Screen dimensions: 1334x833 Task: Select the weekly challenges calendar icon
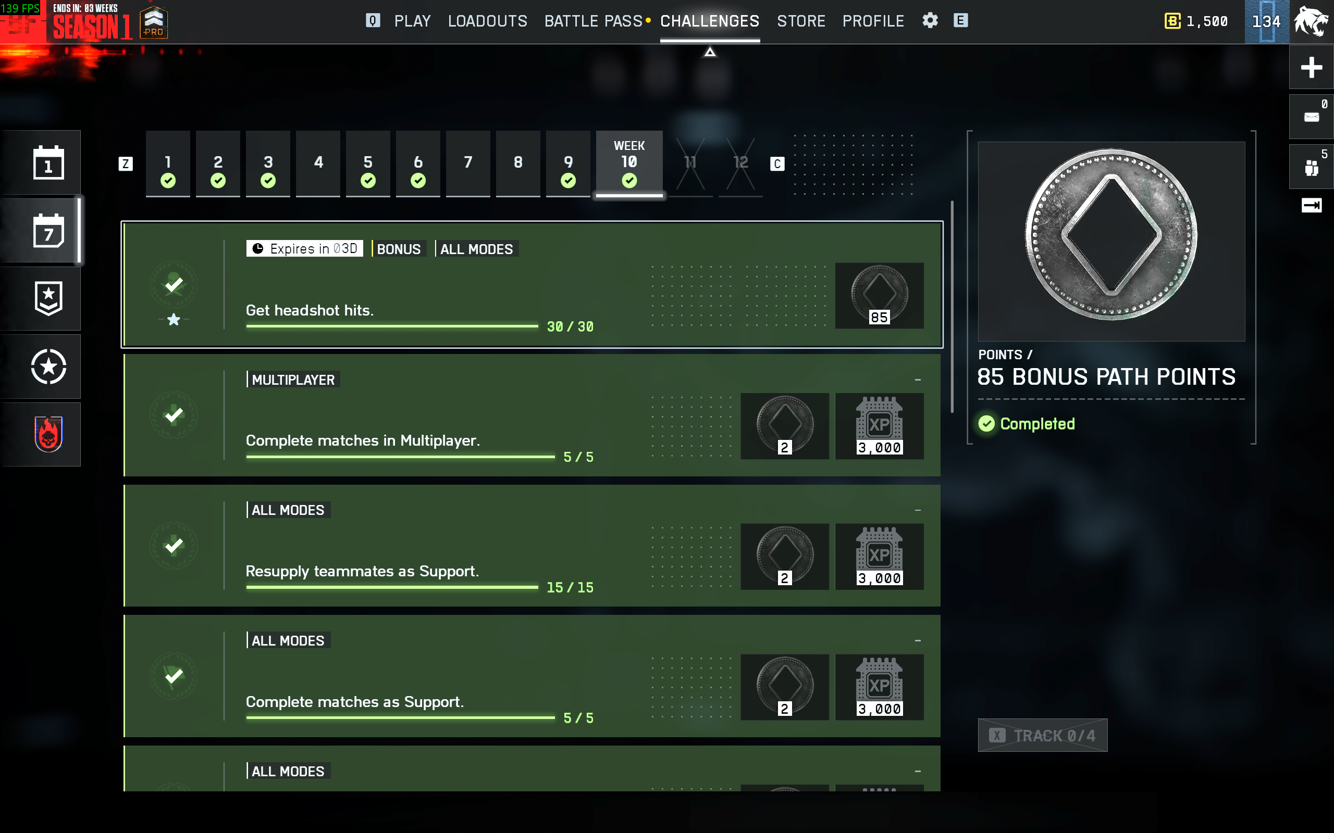(x=48, y=231)
